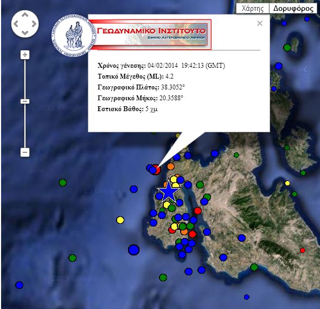
Task: Click the event time 04/02/2014 19:42:13 text
Action: point(186,66)
